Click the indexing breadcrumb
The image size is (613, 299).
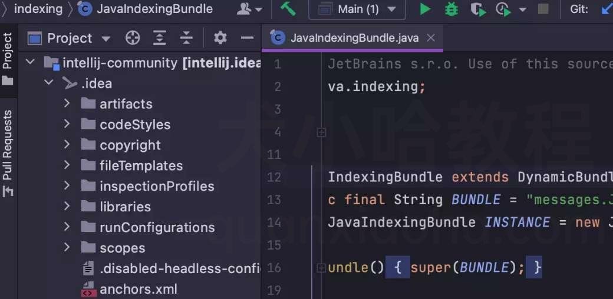pyautogui.click(x=38, y=9)
